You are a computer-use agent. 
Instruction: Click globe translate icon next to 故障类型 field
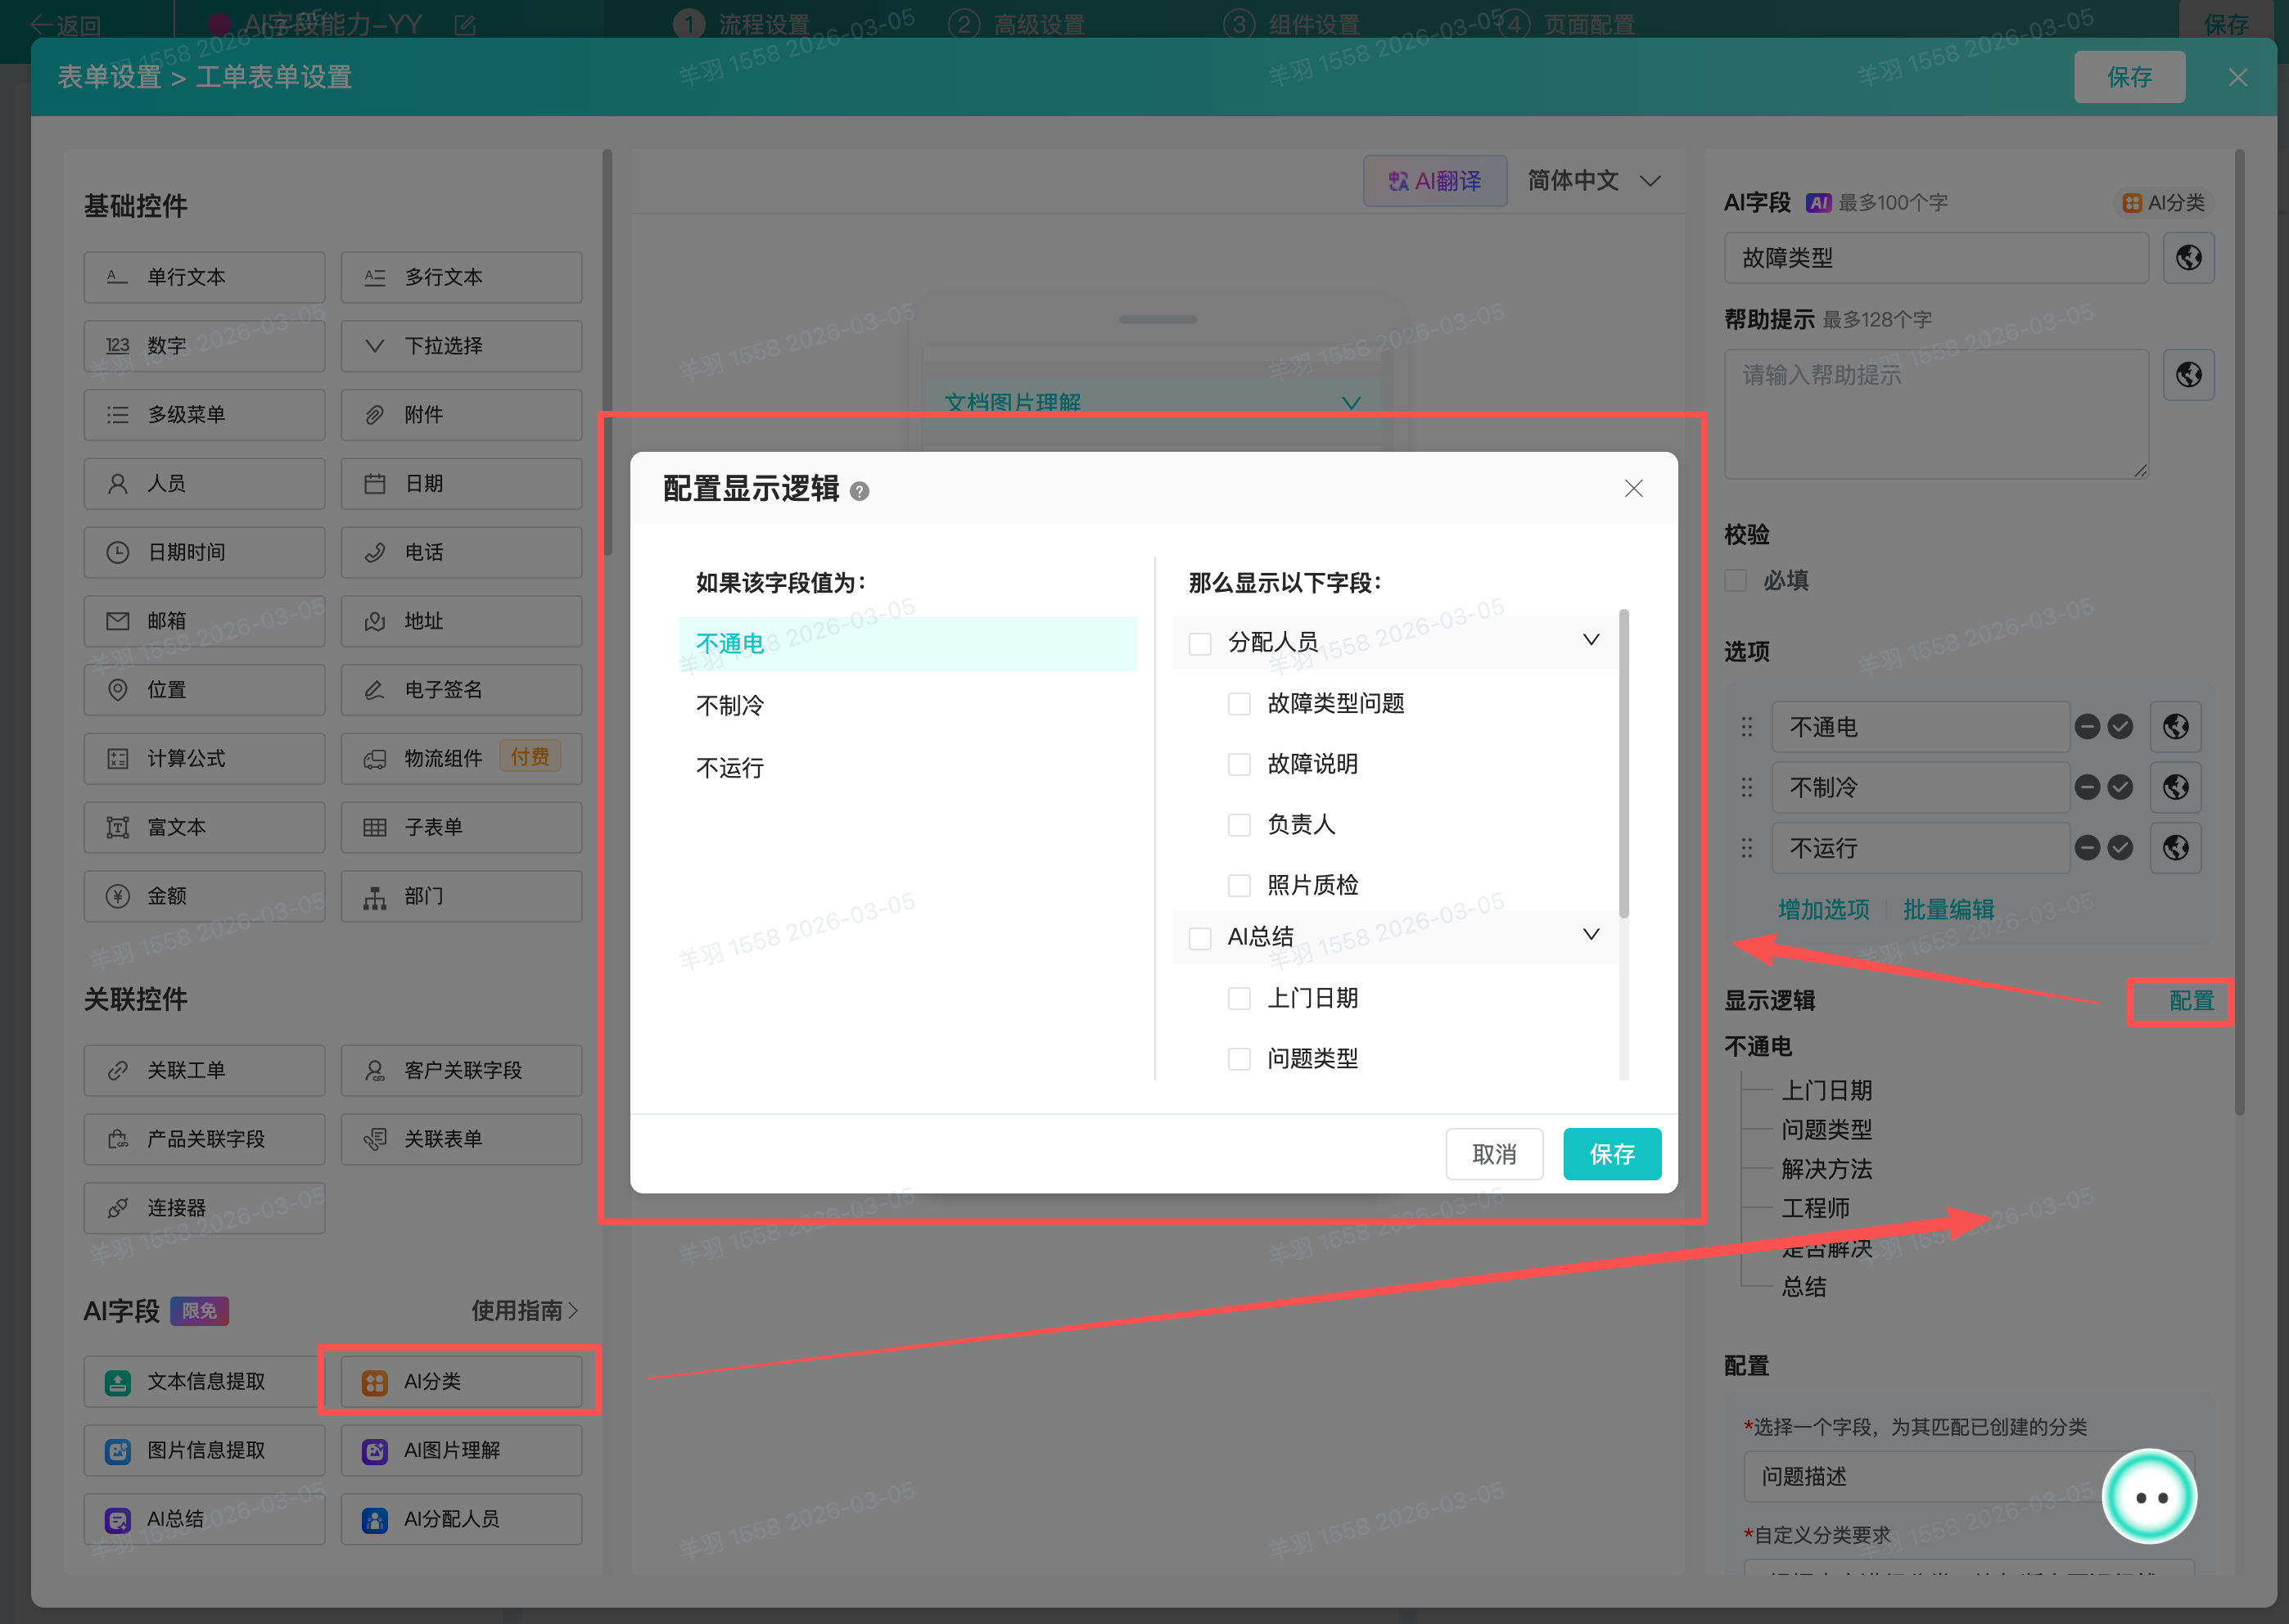2188,258
